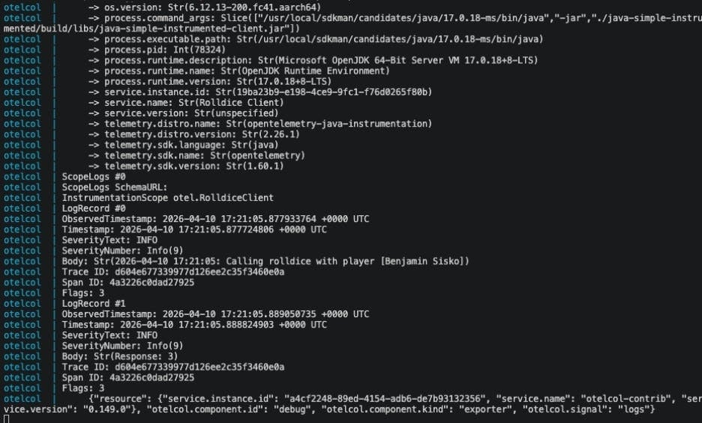Click the 'LogRecord #0' heading line
The height and width of the screenshot is (423, 702).
coord(94,208)
